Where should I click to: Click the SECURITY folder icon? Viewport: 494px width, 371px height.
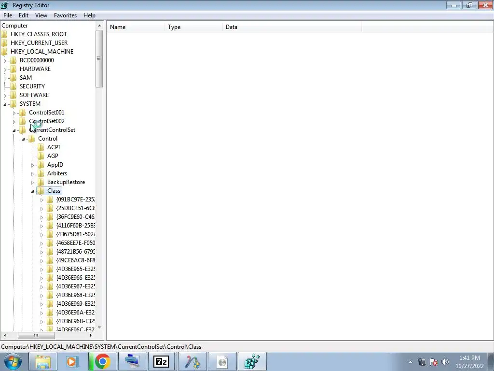point(13,86)
